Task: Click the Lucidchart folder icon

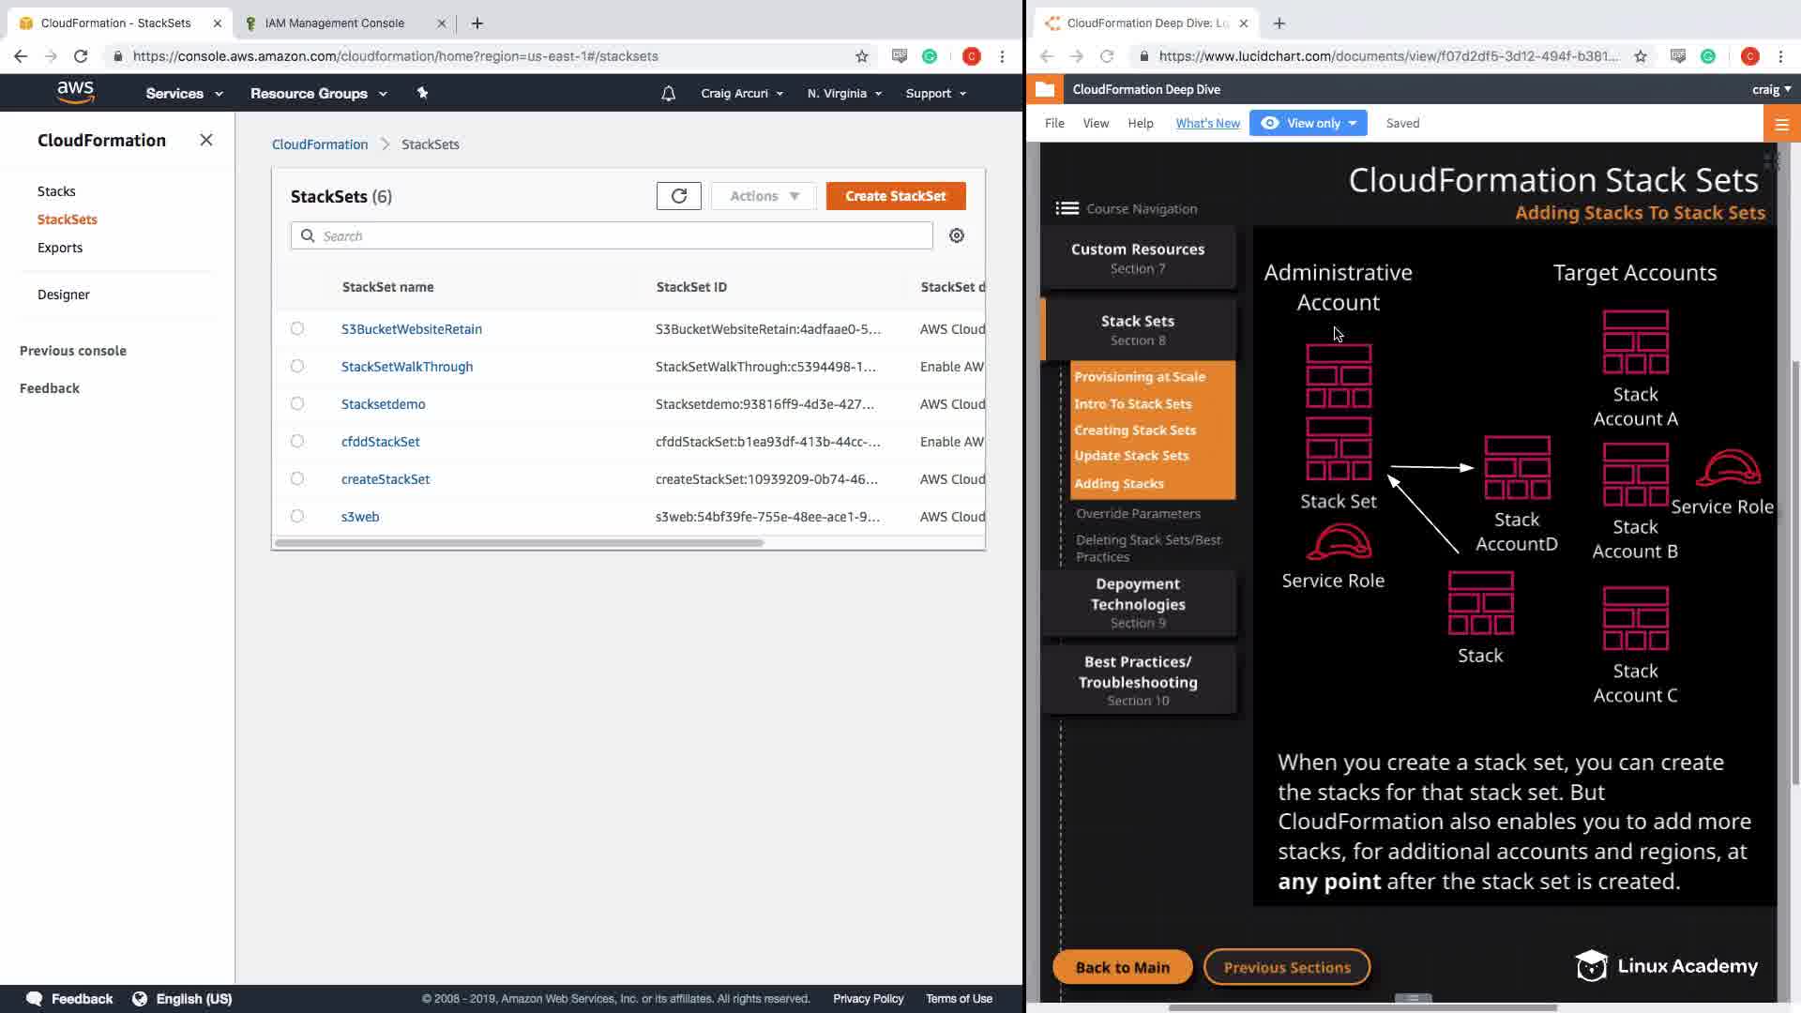Action: pyautogui.click(x=1044, y=89)
